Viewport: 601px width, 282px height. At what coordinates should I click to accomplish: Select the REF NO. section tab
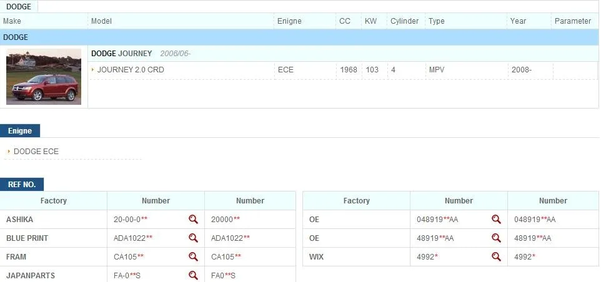[x=22, y=185]
